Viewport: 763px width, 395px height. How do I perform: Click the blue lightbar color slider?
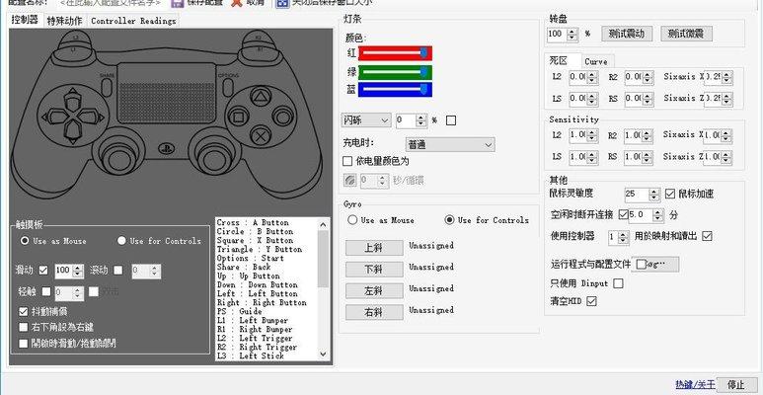(x=395, y=90)
